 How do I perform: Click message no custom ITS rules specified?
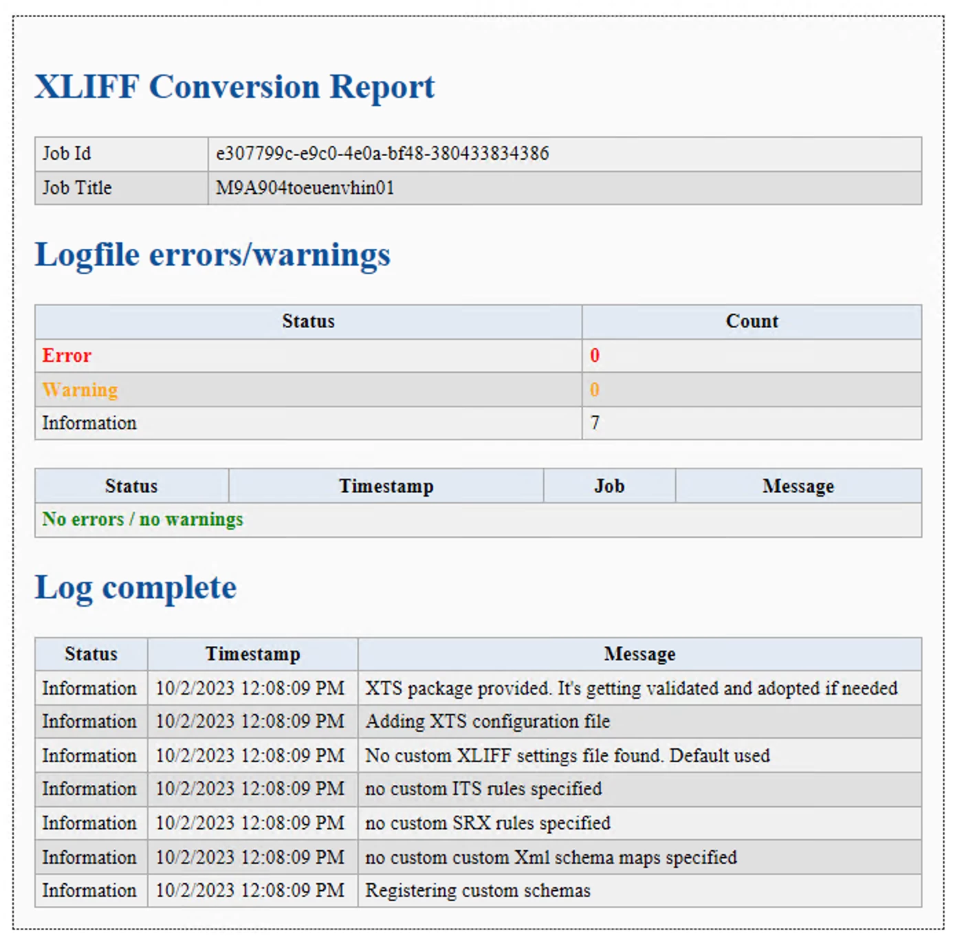click(x=483, y=789)
